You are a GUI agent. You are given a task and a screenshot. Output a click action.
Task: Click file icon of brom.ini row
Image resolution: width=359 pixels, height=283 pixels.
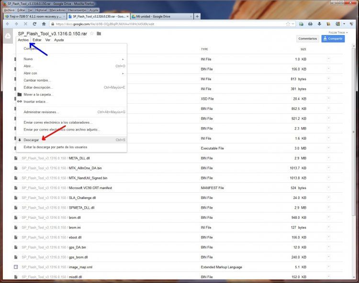(16, 227)
